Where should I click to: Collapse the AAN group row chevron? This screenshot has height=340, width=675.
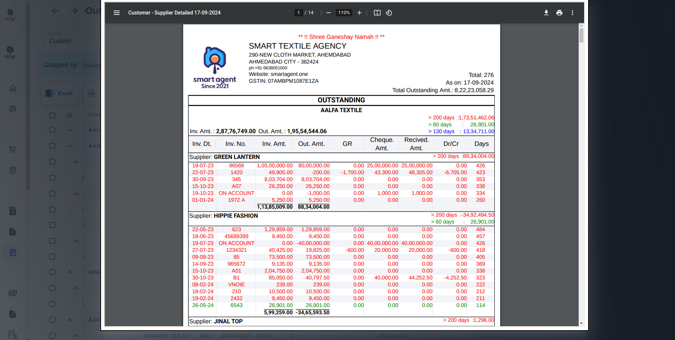(70, 146)
